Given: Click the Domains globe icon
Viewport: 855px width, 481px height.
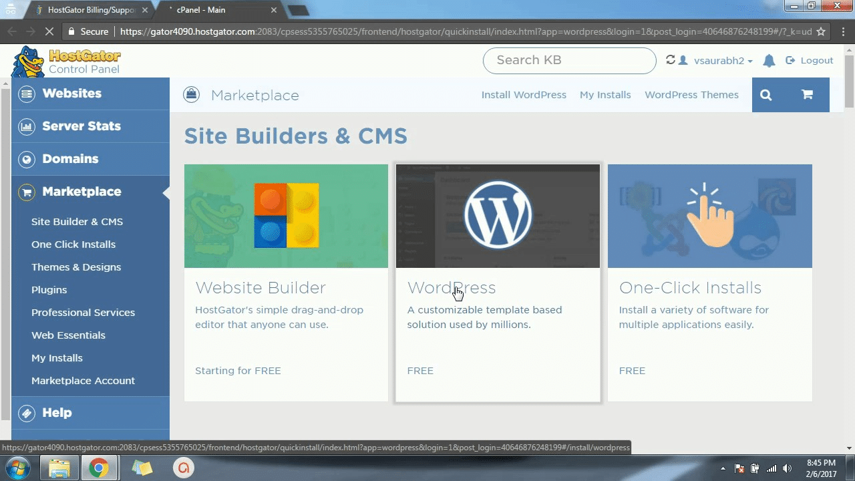Looking at the screenshot, I should (x=27, y=159).
